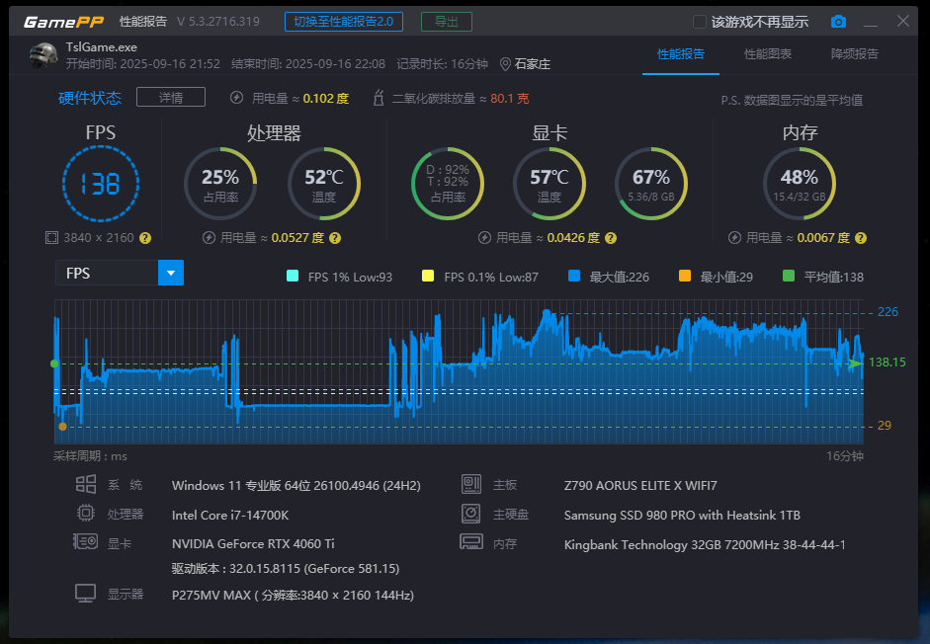The image size is (930, 644).
Task: Click the memory 48% usage gauge
Action: (x=800, y=184)
